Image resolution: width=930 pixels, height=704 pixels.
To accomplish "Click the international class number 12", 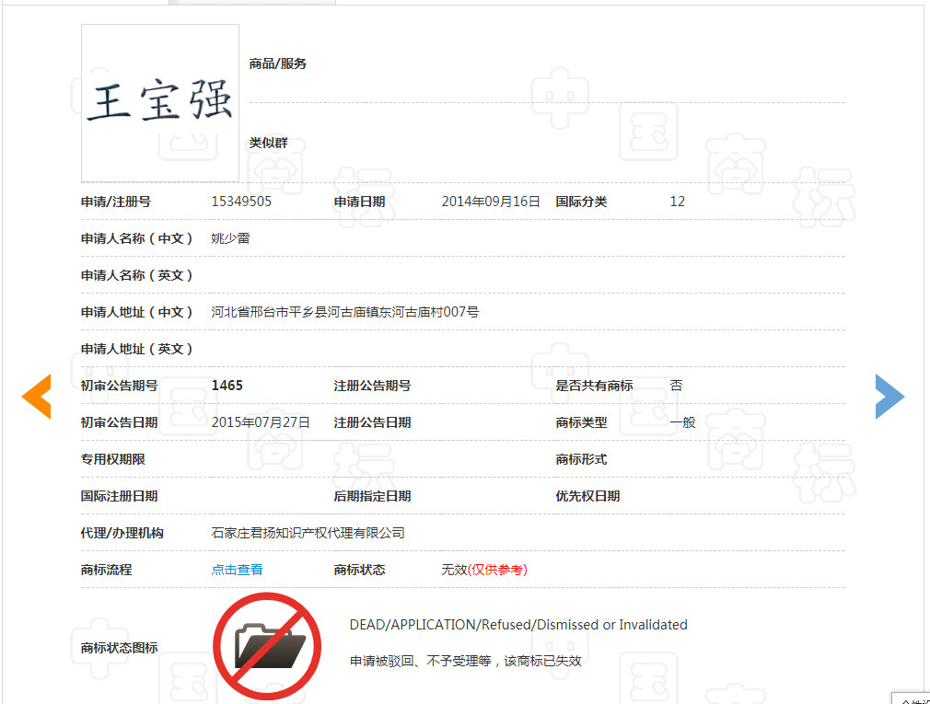I will [x=677, y=202].
